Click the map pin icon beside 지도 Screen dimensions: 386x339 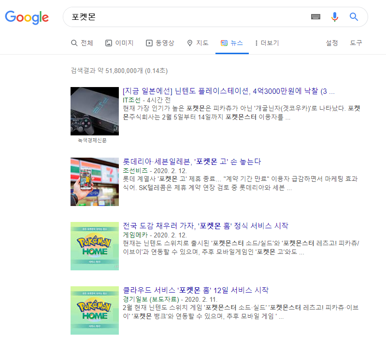pos(189,43)
